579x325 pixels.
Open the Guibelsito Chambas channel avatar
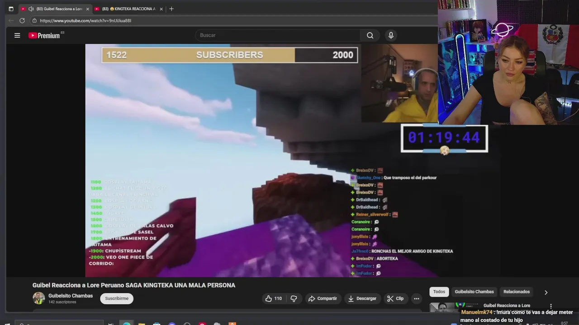(x=39, y=298)
